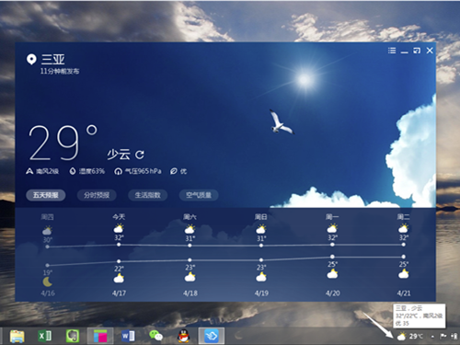This screenshot has height=345, width=460.
Task: Click the 周一 high temperature point 32°
Action: coord(332,245)
